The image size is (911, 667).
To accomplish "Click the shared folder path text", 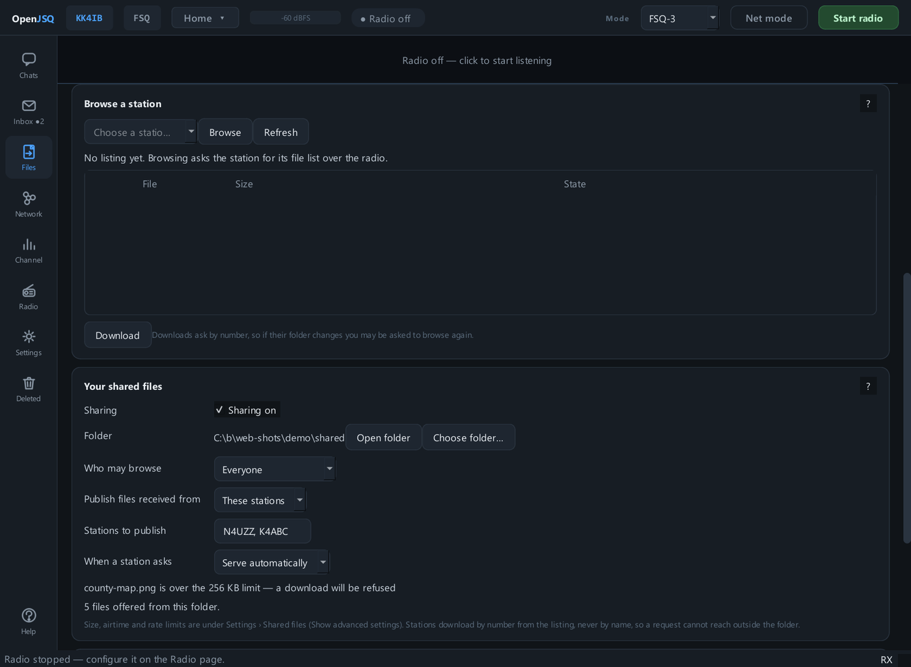I will pos(279,438).
